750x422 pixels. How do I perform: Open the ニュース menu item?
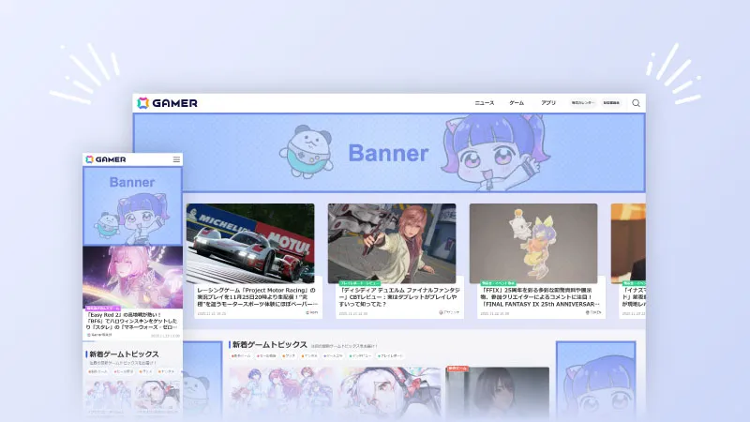pos(484,103)
